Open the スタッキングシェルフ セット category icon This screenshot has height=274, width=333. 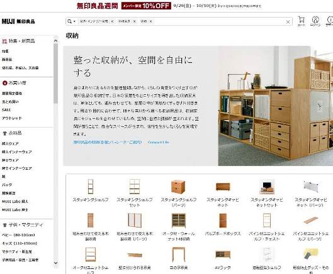click(135, 187)
